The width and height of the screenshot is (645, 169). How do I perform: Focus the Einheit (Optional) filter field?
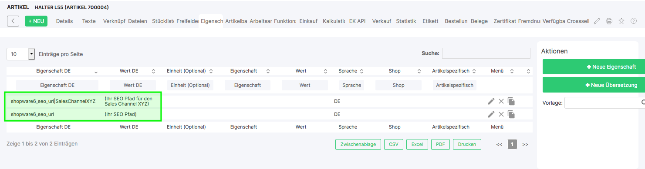(x=190, y=85)
